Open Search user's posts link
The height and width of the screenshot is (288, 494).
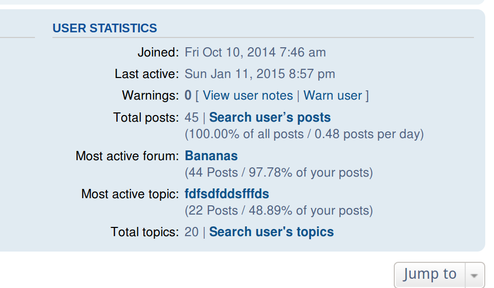(x=270, y=118)
